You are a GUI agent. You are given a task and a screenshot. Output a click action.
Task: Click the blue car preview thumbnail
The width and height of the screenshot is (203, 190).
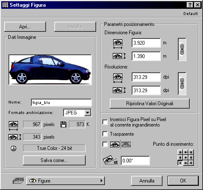coord(50,70)
